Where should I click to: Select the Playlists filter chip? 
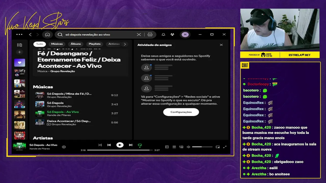(x=94, y=44)
